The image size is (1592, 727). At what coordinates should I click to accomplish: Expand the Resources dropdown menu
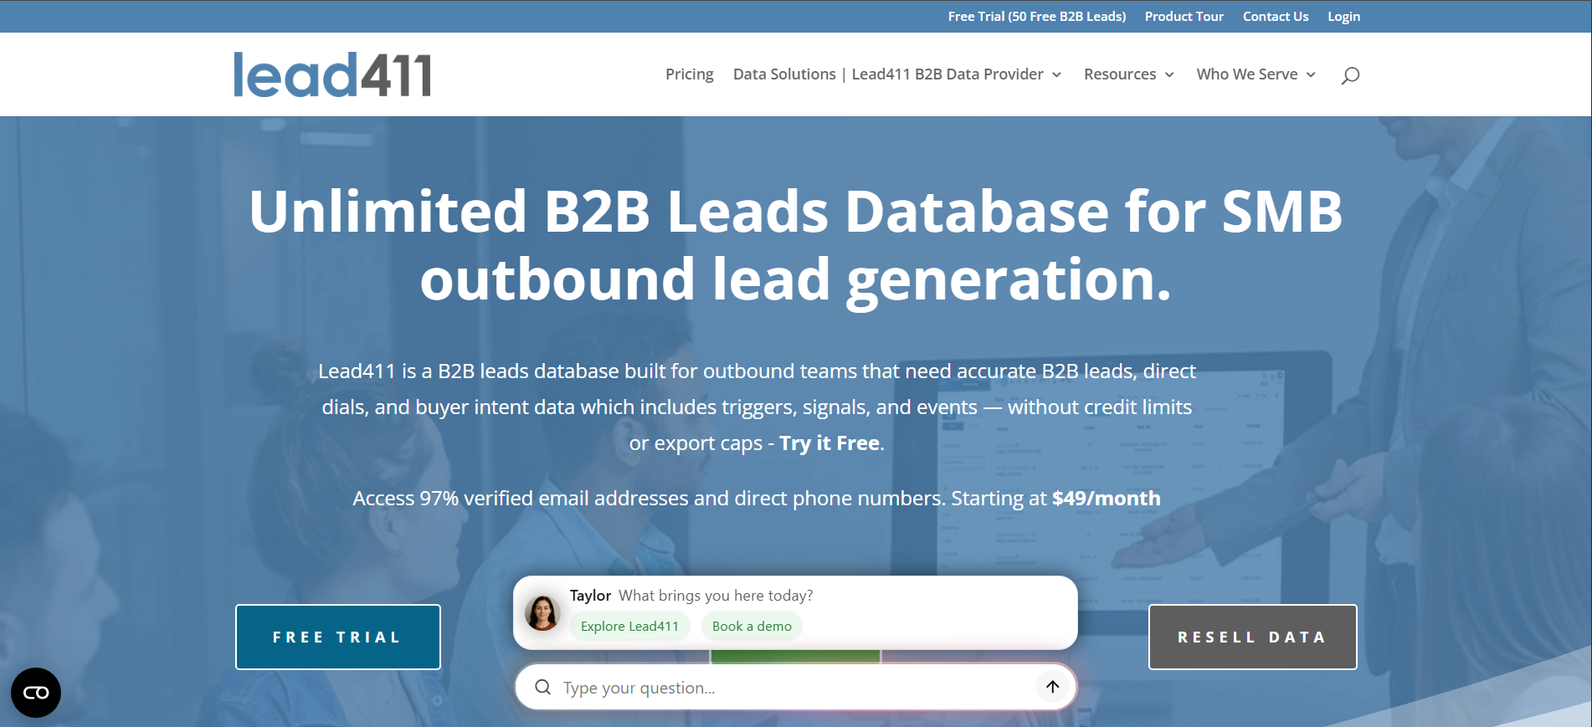click(x=1129, y=74)
